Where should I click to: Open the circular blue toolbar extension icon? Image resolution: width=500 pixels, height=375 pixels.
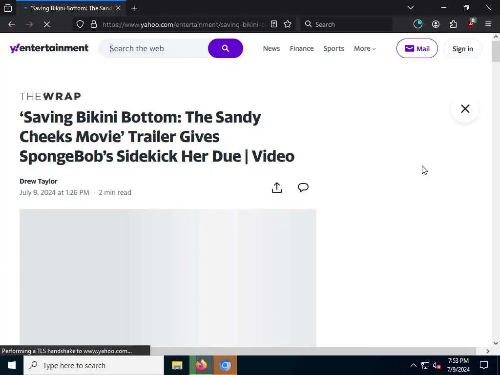[x=418, y=24]
